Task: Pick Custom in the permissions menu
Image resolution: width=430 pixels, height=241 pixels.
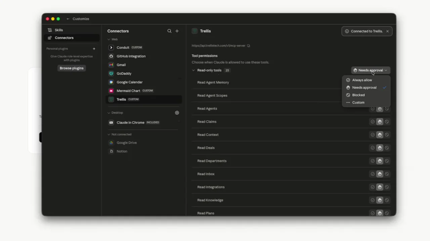Action: pos(366,102)
